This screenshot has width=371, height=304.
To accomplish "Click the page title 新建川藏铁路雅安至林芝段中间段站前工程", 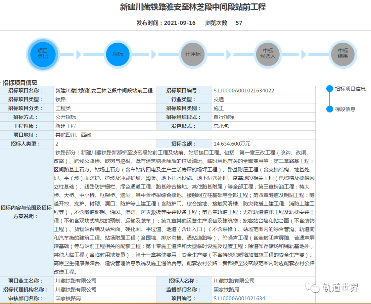I will [x=193, y=7].
